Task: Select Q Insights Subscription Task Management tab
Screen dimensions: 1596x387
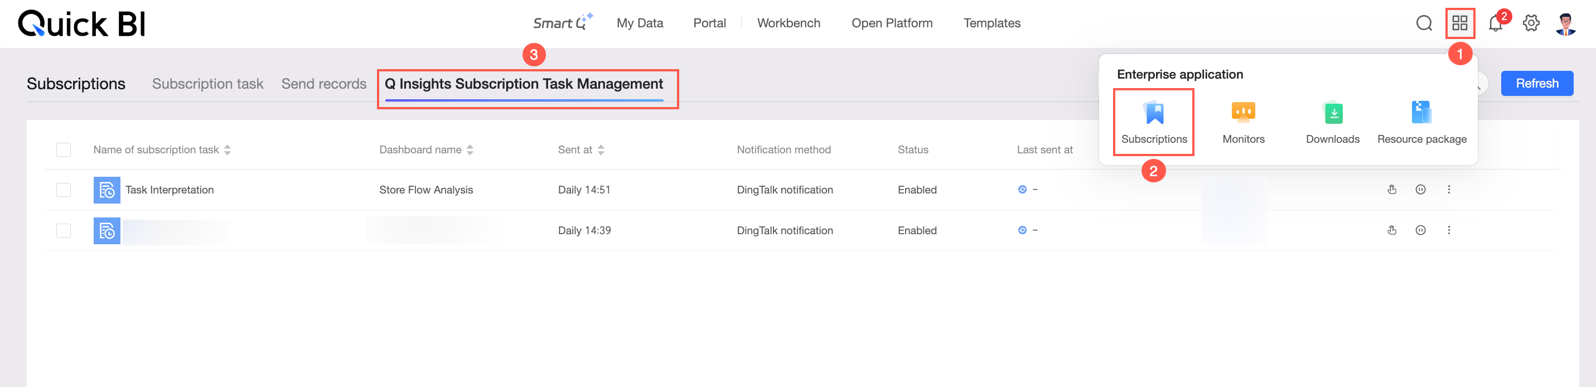Action: point(524,84)
